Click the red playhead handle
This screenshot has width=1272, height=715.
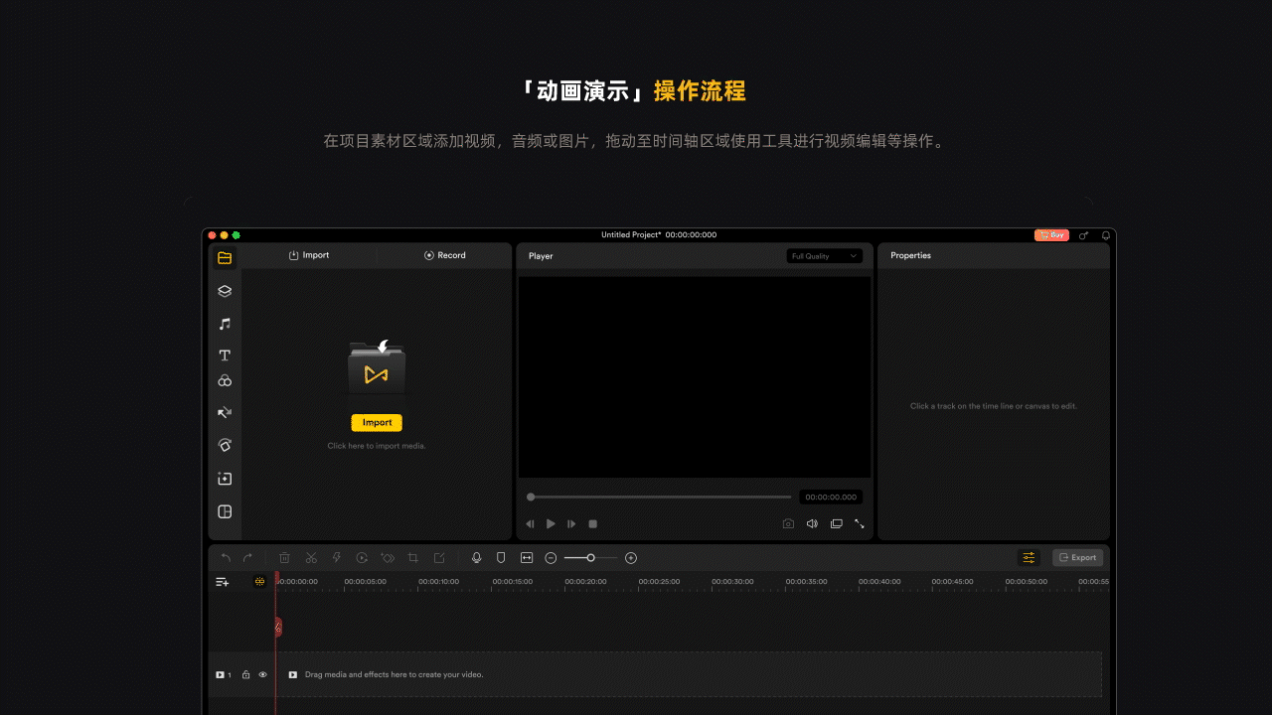tap(278, 627)
